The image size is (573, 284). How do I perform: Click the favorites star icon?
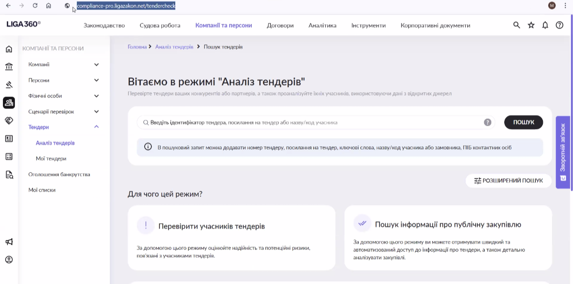click(x=531, y=25)
